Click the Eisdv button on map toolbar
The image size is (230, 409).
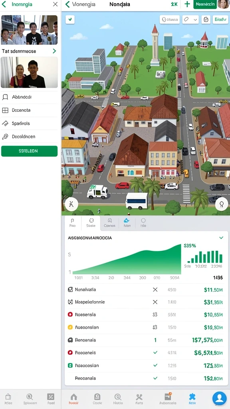coord(220,20)
